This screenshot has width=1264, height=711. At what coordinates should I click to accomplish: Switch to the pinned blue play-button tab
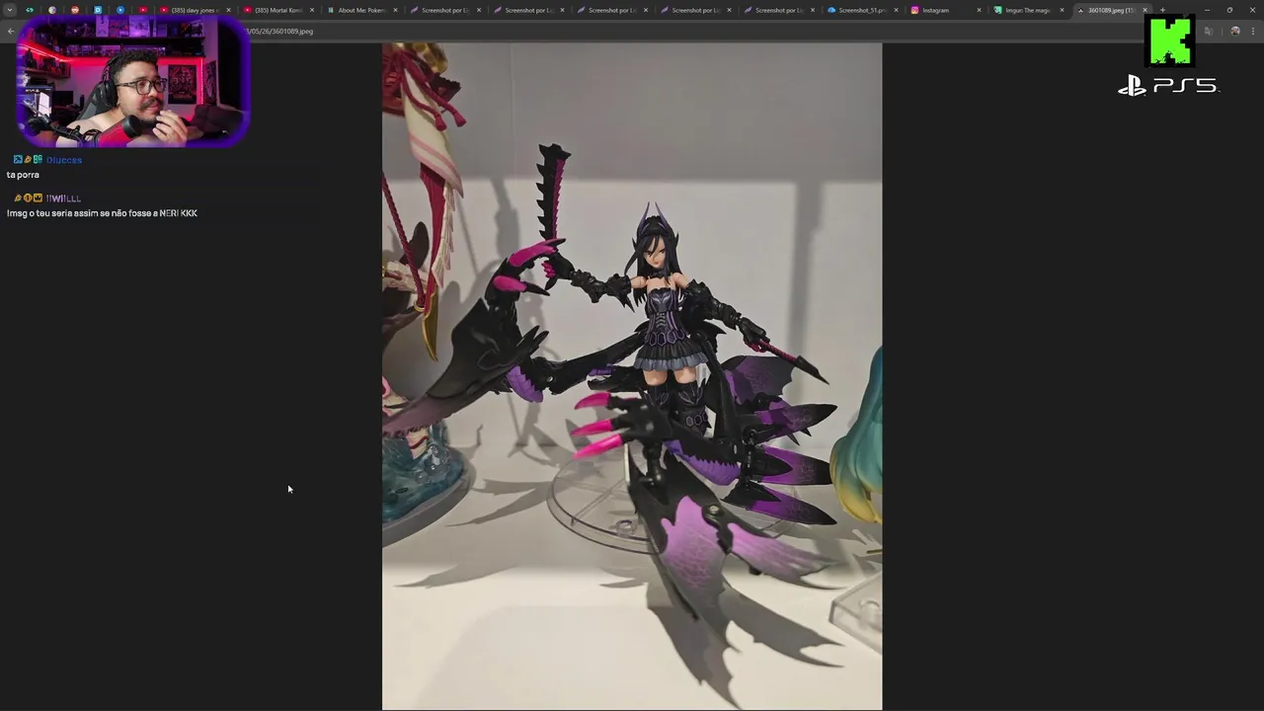pyautogui.click(x=120, y=10)
